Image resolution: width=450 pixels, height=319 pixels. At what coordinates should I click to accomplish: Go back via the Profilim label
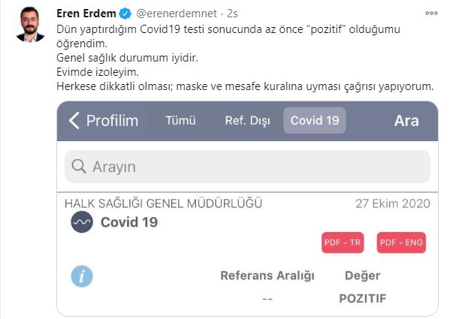coord(112,121)
